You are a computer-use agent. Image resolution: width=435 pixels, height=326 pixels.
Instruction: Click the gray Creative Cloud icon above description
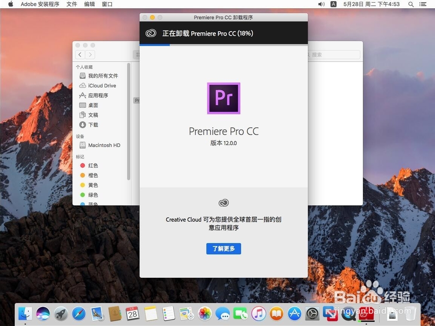[224, 203]
